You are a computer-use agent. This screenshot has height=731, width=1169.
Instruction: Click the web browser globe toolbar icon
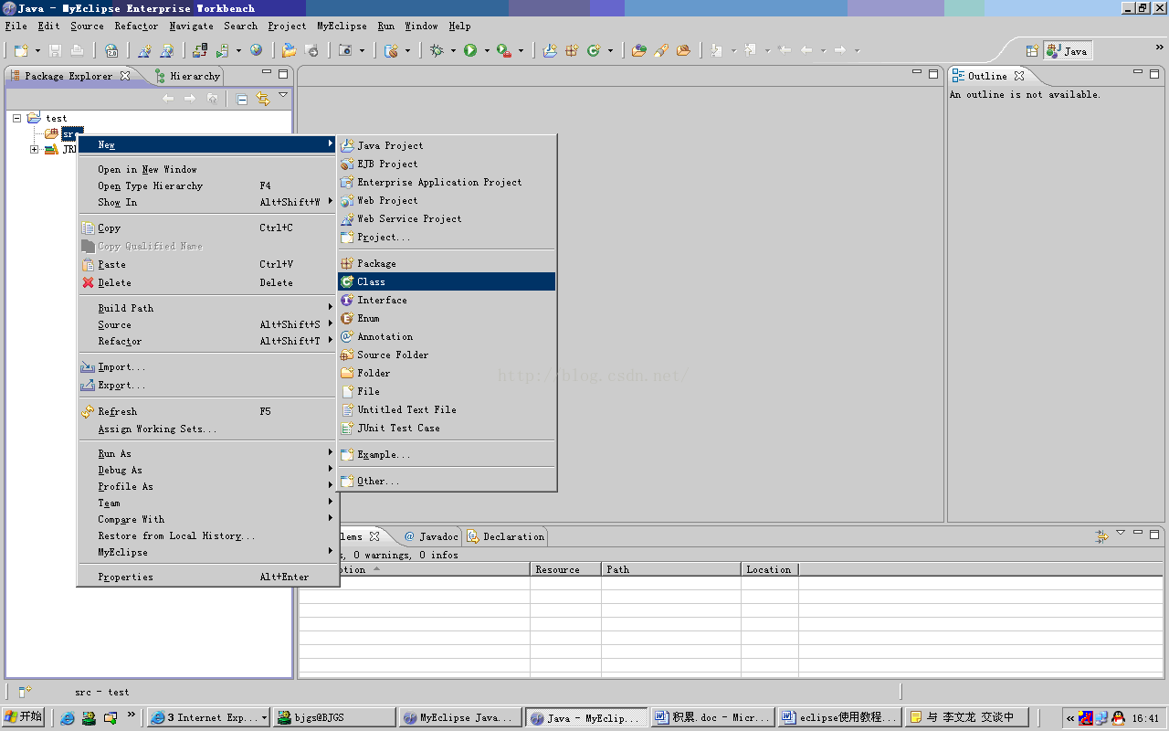point(257,50)
